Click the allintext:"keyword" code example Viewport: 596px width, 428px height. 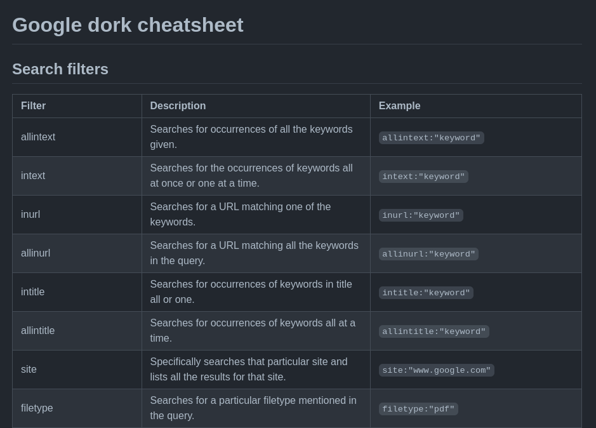pos(431,138)
